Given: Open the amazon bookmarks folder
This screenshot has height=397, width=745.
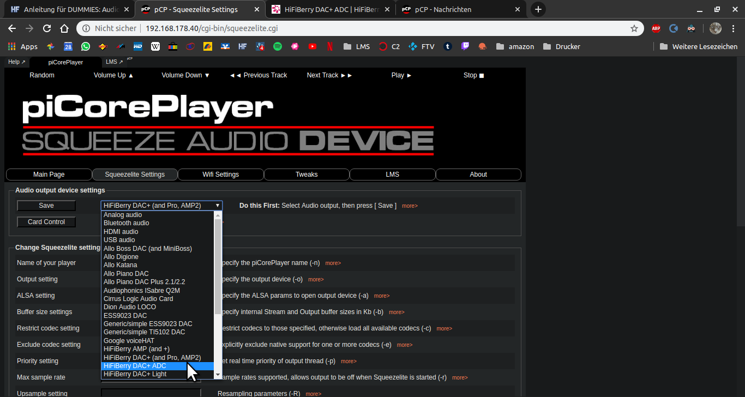Looking at the screenshot, I should click(x=515, y=46).
